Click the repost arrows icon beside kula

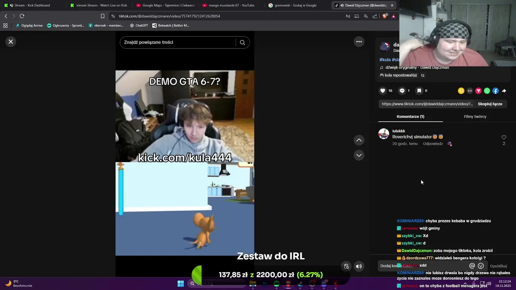422,75
